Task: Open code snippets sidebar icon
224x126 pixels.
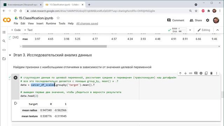Action: coord(4,50)
